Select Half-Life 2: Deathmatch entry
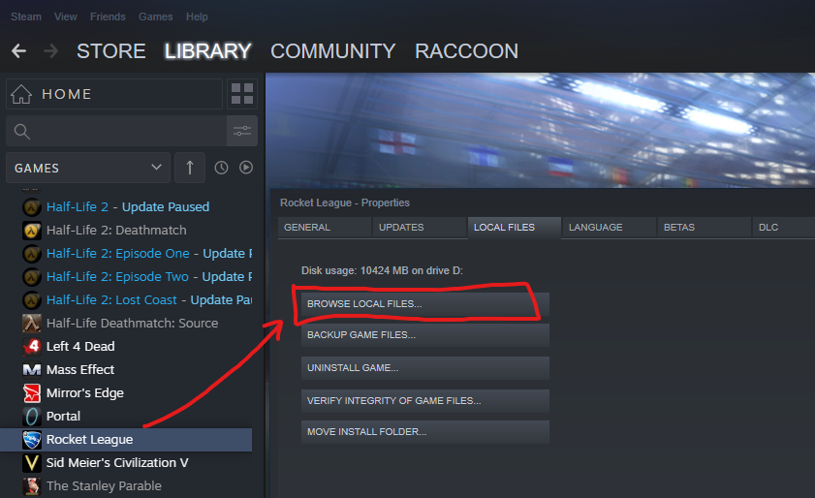Screen dimensions: 815x498 (116, 231)
